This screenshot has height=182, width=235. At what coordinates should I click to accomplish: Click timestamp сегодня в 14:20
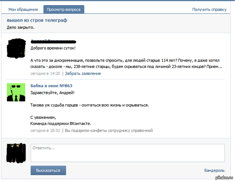(x=45, y=73)
